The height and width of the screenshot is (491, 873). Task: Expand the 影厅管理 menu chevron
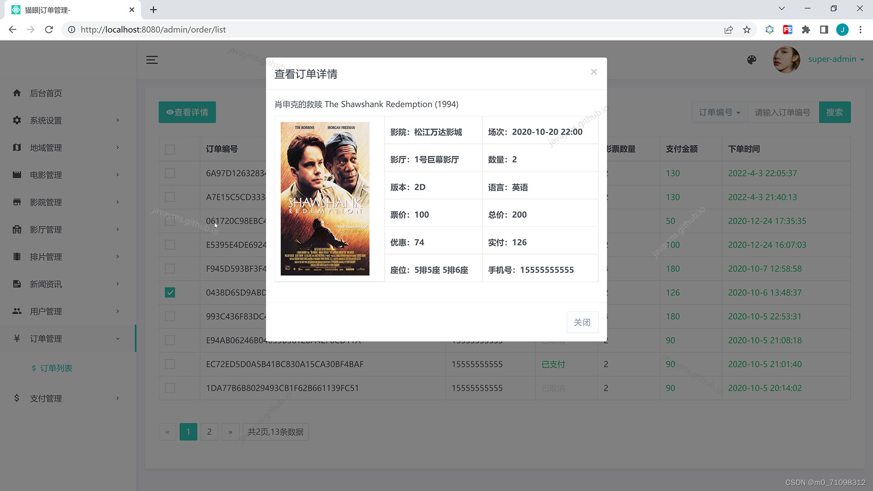point(117,229)
